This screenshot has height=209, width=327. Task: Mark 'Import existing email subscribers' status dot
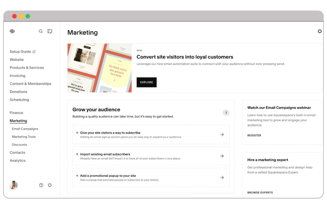click(x=76, y=154)
